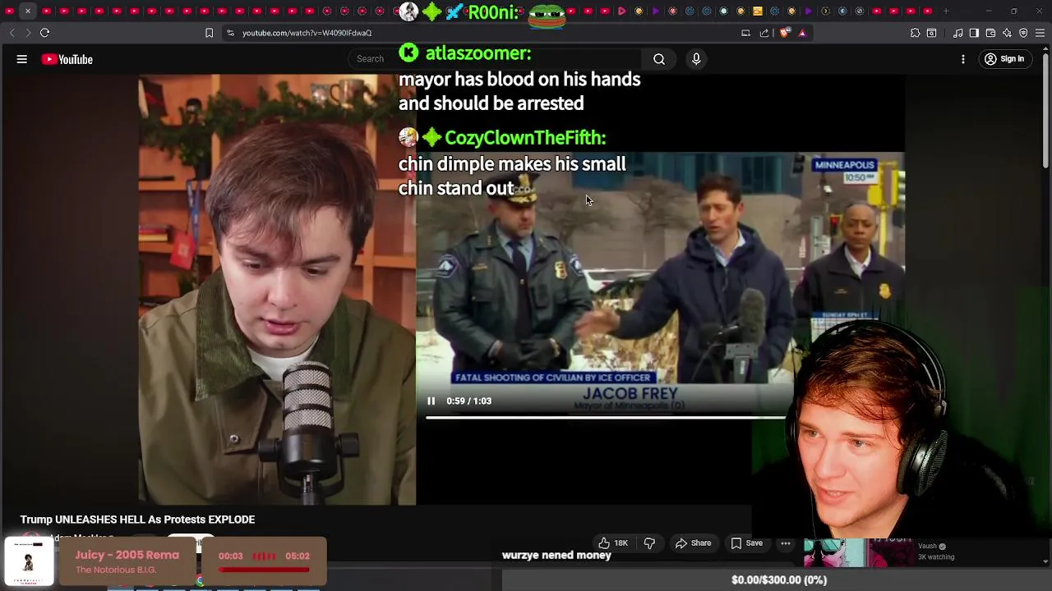Click CozyClownTheFifth chat username
This screenshot has width=1052, height=591.
(525, 137)
